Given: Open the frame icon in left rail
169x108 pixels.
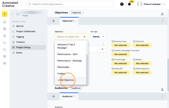Looking at the screenshot, I should [5, 56].
